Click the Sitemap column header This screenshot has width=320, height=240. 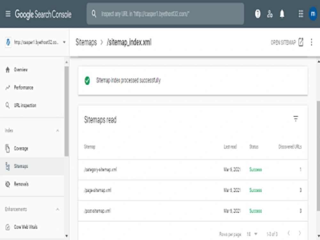[90, 147]
